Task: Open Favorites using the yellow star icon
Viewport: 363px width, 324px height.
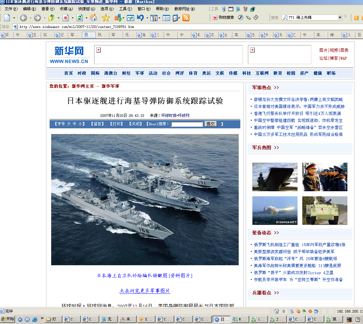Action: click(x=106, y=18)
